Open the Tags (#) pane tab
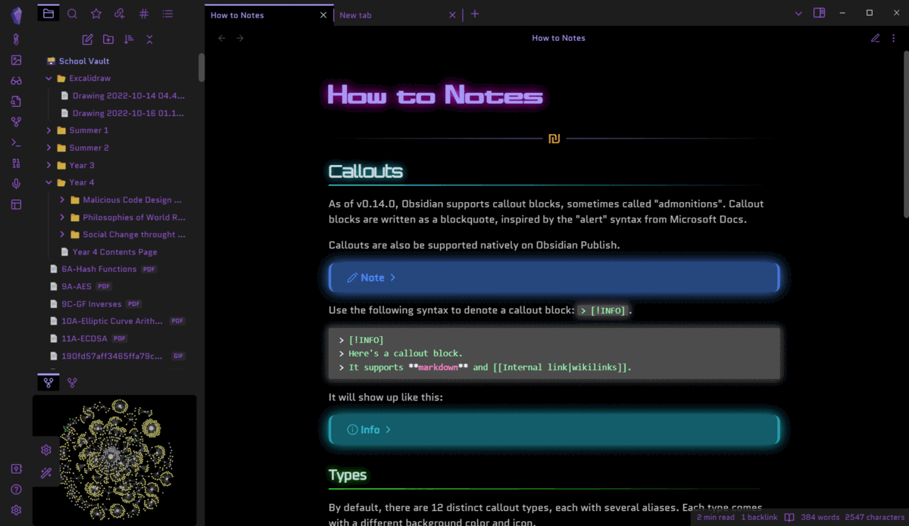909x526 pixels. click(x=144, y=14)
